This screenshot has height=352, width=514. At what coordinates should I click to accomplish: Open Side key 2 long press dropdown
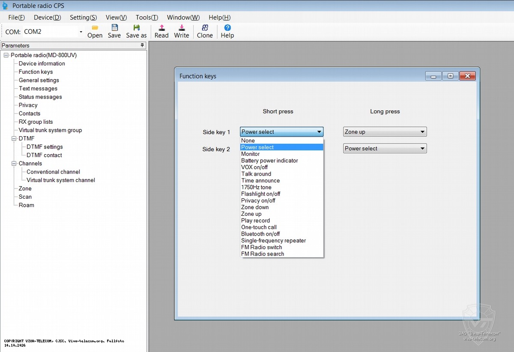point(385,149)
